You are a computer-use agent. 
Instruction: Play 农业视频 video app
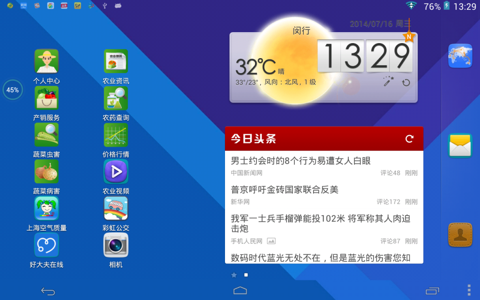pos(116,172)
